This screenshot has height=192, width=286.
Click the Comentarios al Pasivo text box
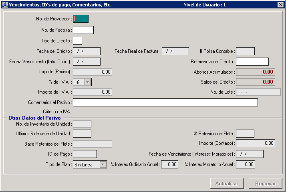165,102
